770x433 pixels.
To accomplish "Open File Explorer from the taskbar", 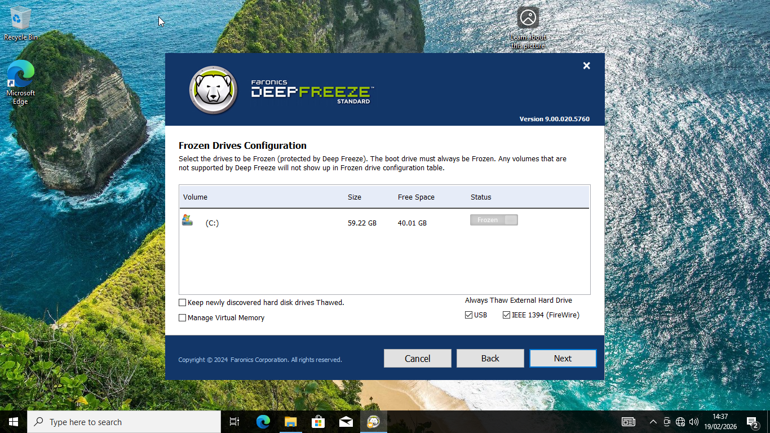I will pyautogui.click(x=290, y=422).
